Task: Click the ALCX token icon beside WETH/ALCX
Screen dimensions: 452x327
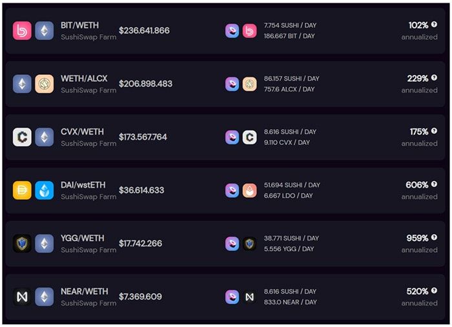Action: 45,84
